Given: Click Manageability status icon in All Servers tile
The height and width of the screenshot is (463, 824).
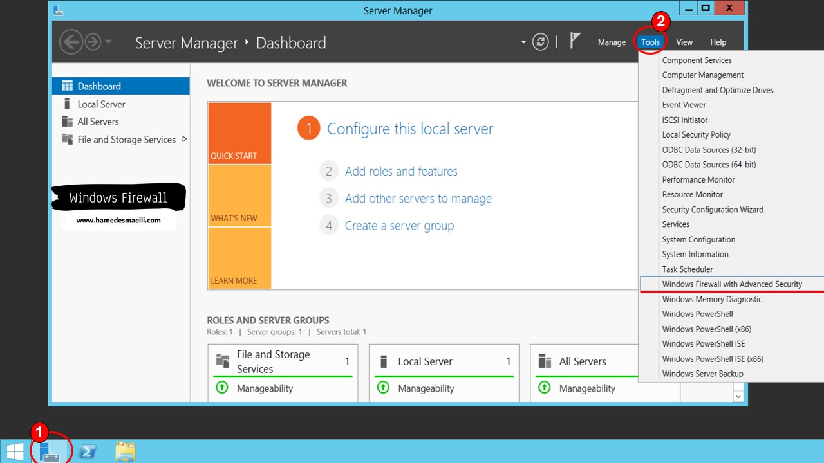Looking at the screenshot, I should pos(544,388).
